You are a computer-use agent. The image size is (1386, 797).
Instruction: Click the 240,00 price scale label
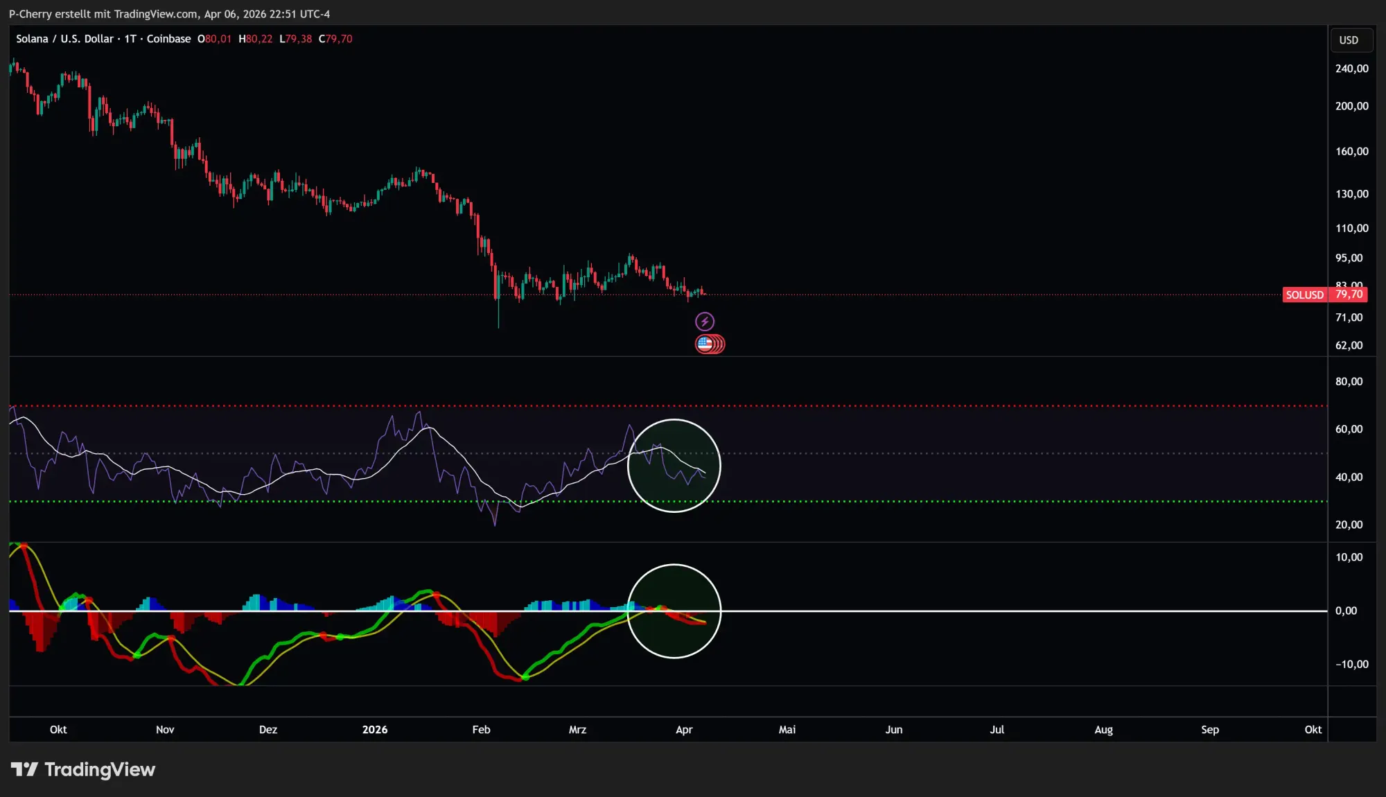1351,69
